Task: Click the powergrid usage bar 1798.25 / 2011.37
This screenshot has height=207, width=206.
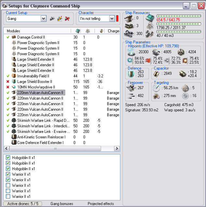Action: pyautogui.click(x=179, y=24)
